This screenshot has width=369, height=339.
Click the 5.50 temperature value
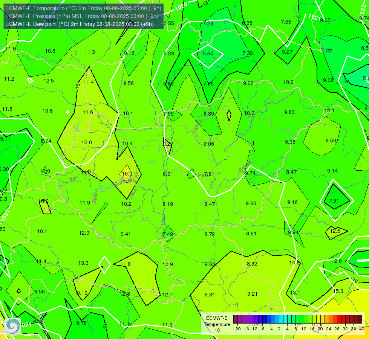pos(208,53)
